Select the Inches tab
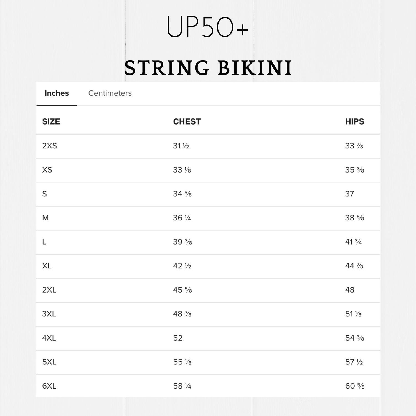 pos(57,93)
